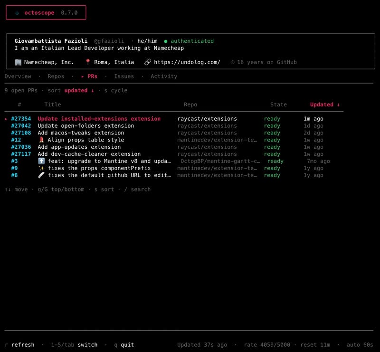Click the lipstick emoji on PR #12
380x352 pixels.
pyautogui.click(x=41, y=140)
